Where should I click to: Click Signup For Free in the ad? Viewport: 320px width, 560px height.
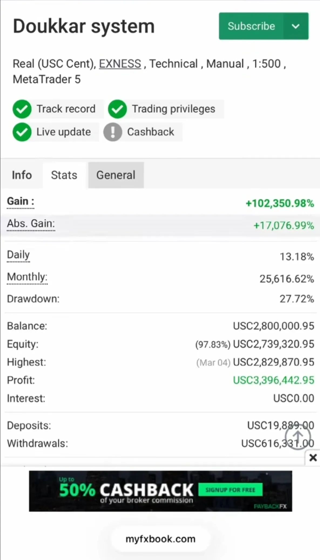tap(230, 490)
